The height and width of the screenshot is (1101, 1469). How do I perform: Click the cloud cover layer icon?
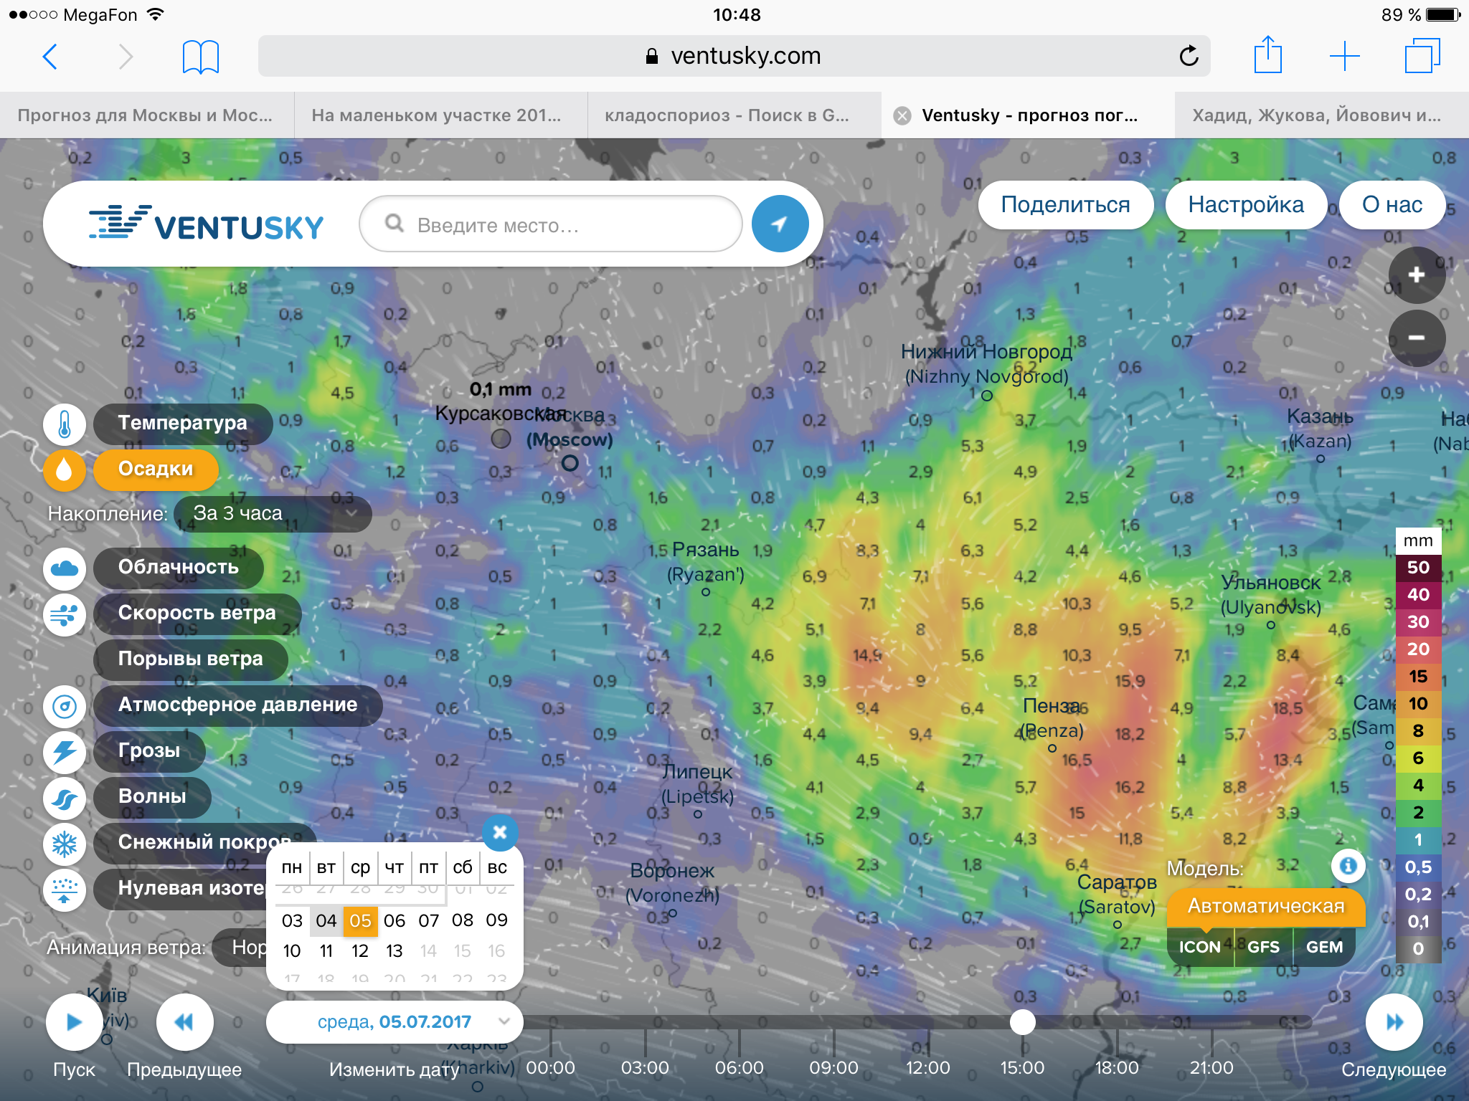(64, 568)
